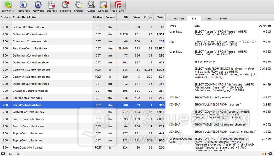274x156 pixels.
Task: Open the Profiles panel
Action: pos(79,7)
